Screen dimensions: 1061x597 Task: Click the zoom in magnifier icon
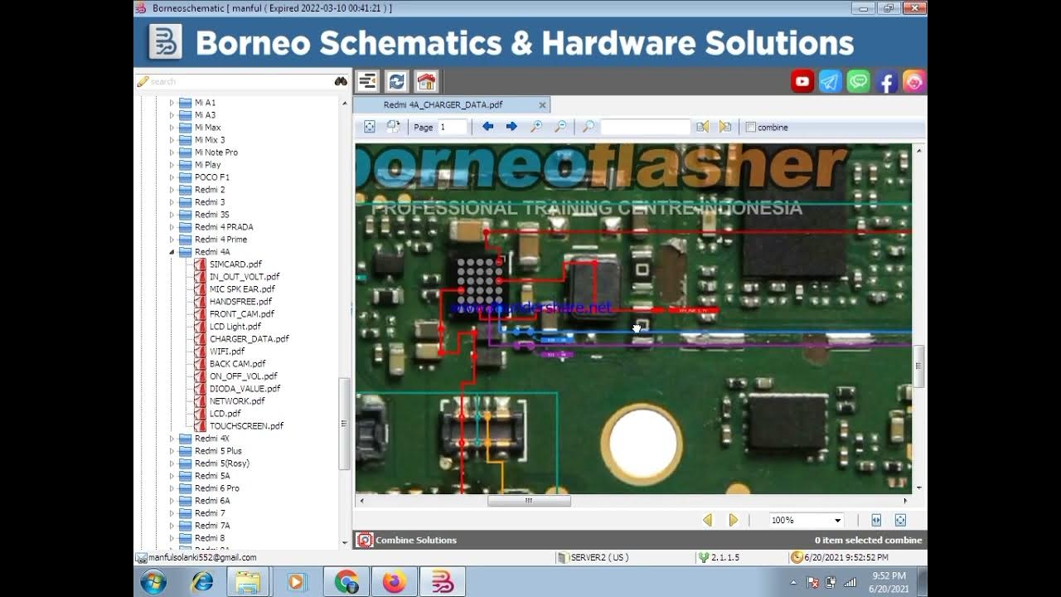536,127
